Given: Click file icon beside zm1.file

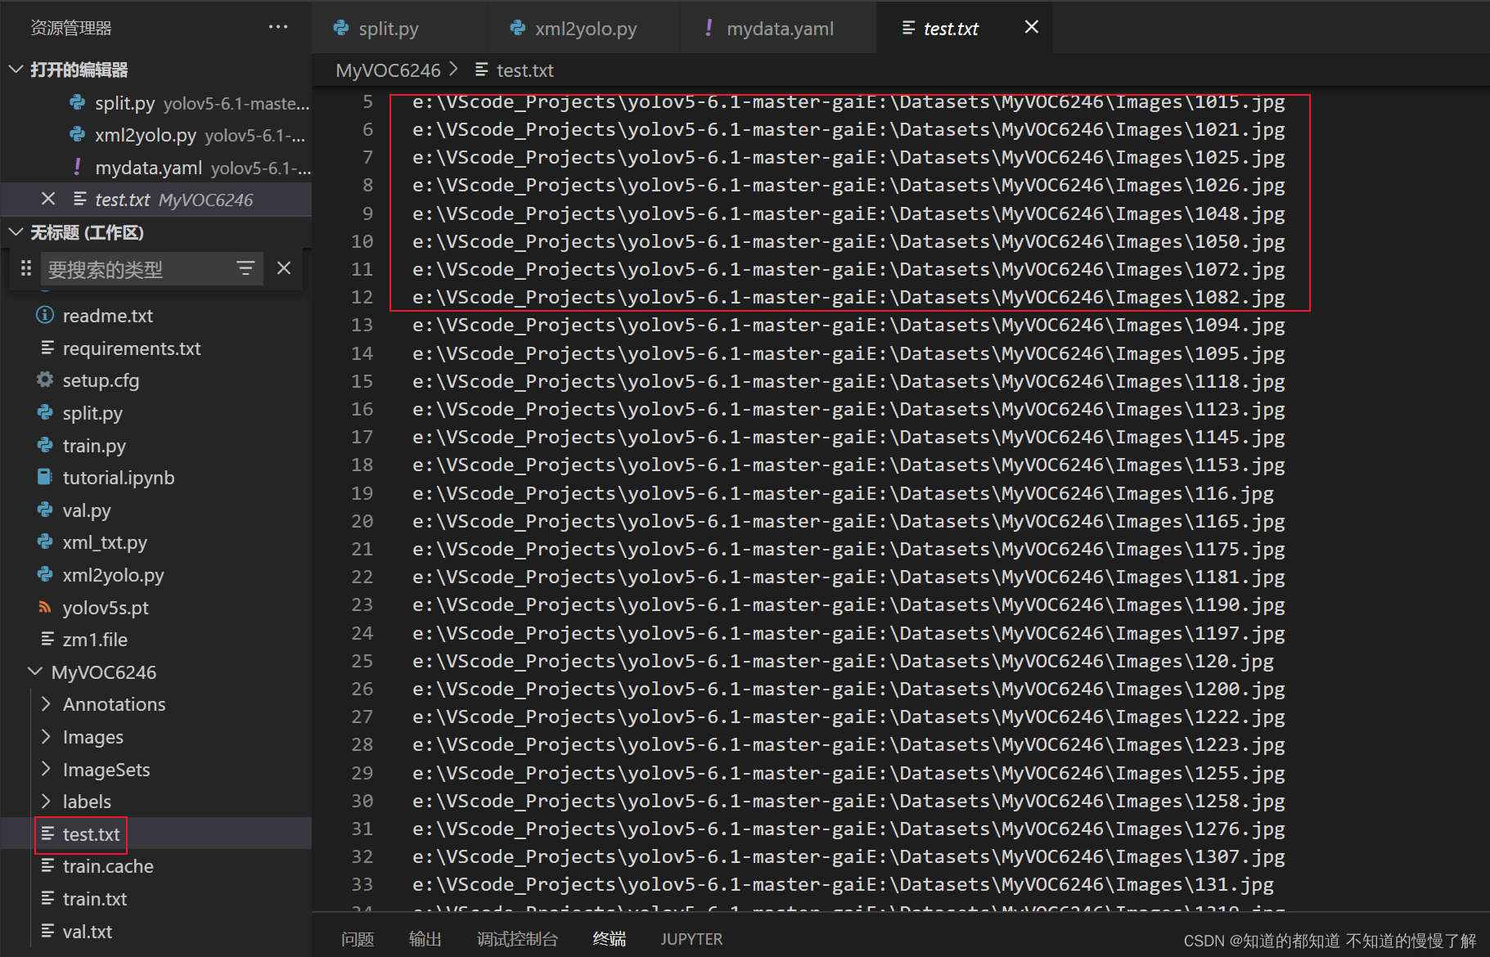Looking at the screenshot, I should click(x=47, y=639).
